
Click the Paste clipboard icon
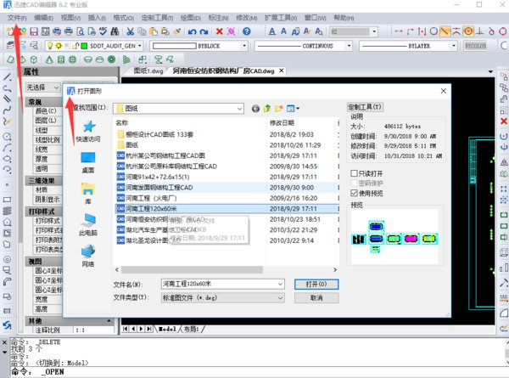[x=154, y=31]
